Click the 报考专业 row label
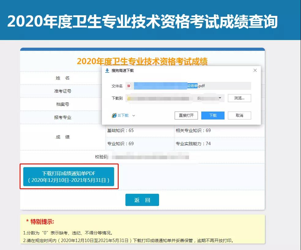 click(63, 117)
